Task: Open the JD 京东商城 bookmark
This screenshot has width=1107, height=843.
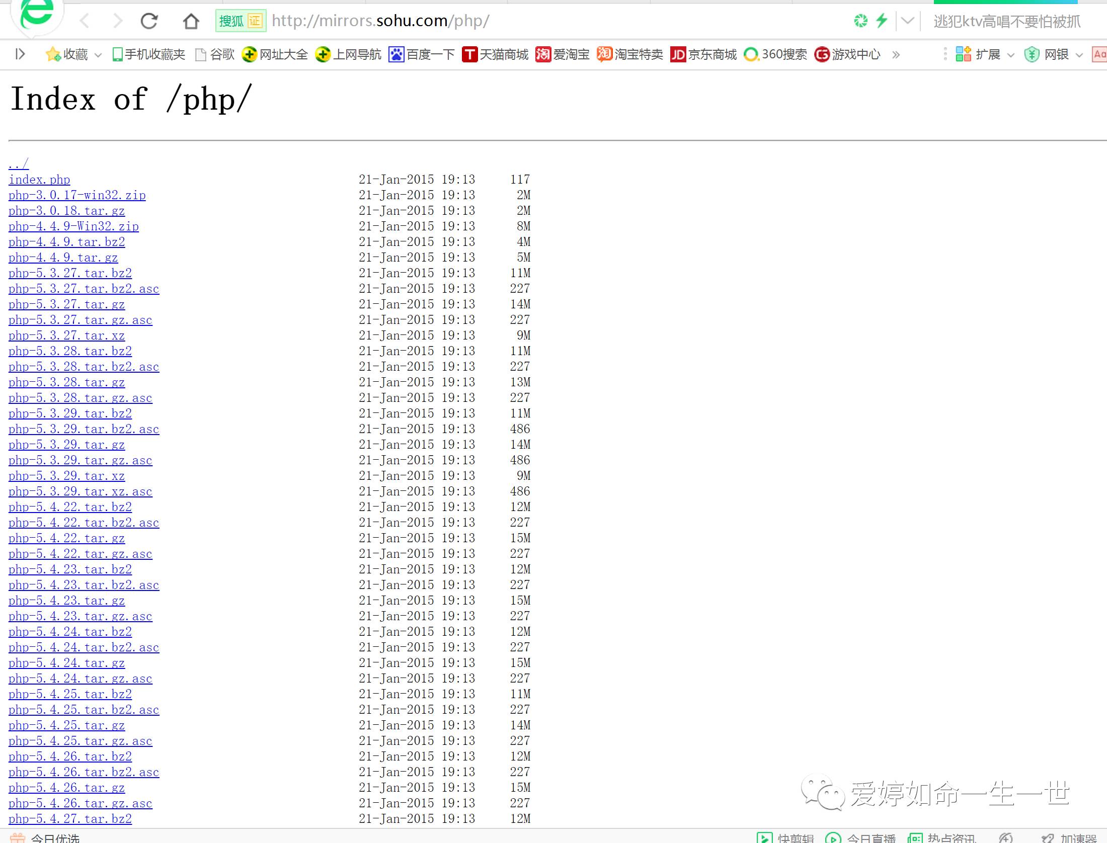Action: (703, 54)
